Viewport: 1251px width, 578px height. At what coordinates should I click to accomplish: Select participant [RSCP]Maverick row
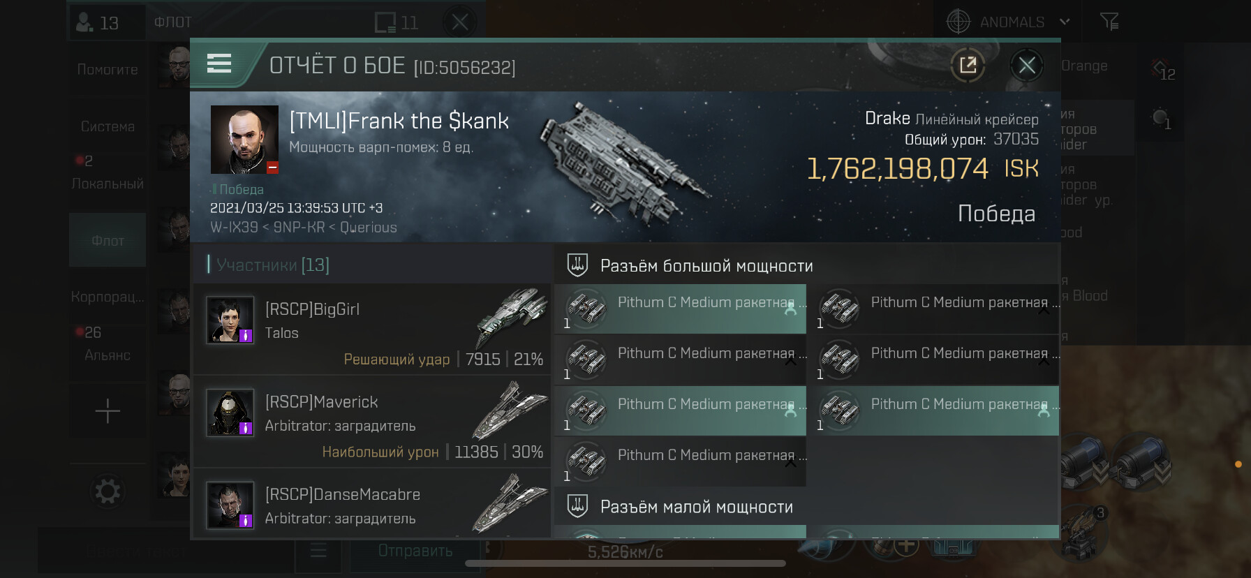[371, 421]
